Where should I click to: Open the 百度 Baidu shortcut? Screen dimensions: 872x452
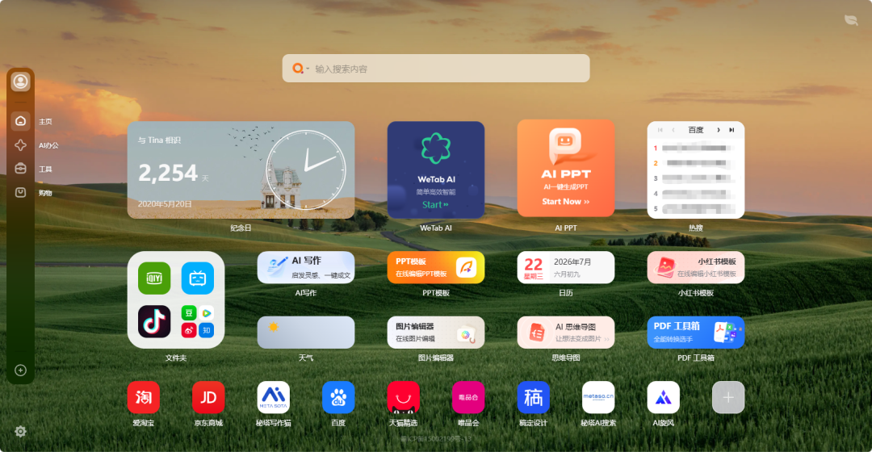click(338, 397)
